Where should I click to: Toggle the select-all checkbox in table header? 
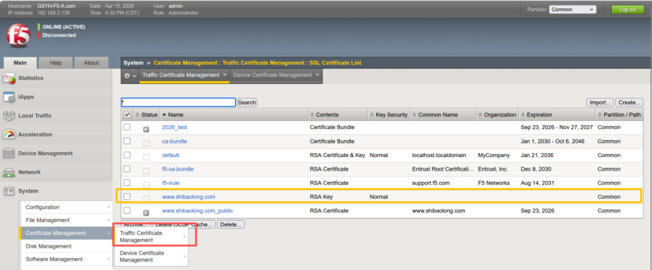click(127, 115)
